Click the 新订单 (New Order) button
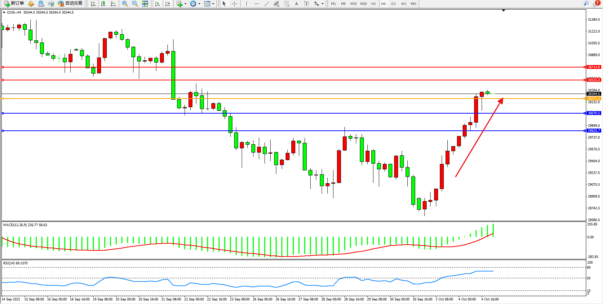 [14, 4]
